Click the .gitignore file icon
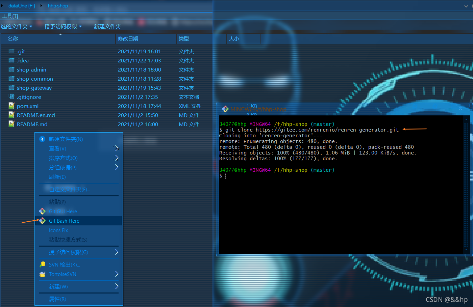Viewport: 473px width, 307px height. click(12, 97)
